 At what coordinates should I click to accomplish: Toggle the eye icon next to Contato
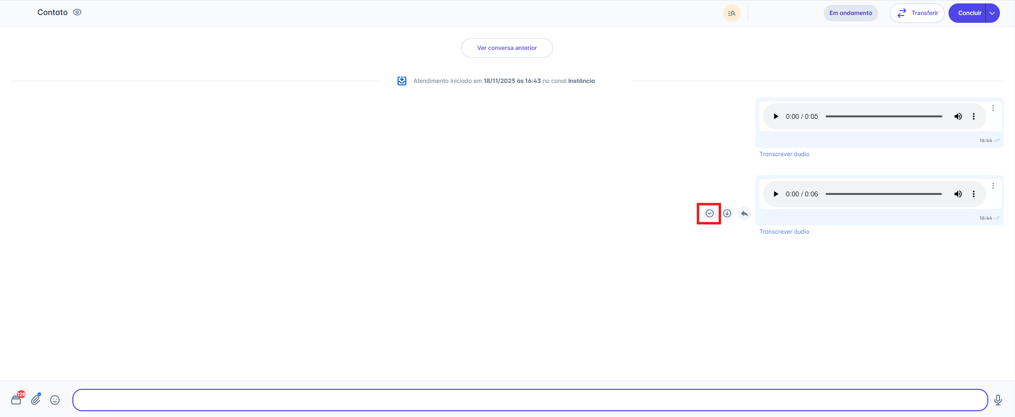77,12
